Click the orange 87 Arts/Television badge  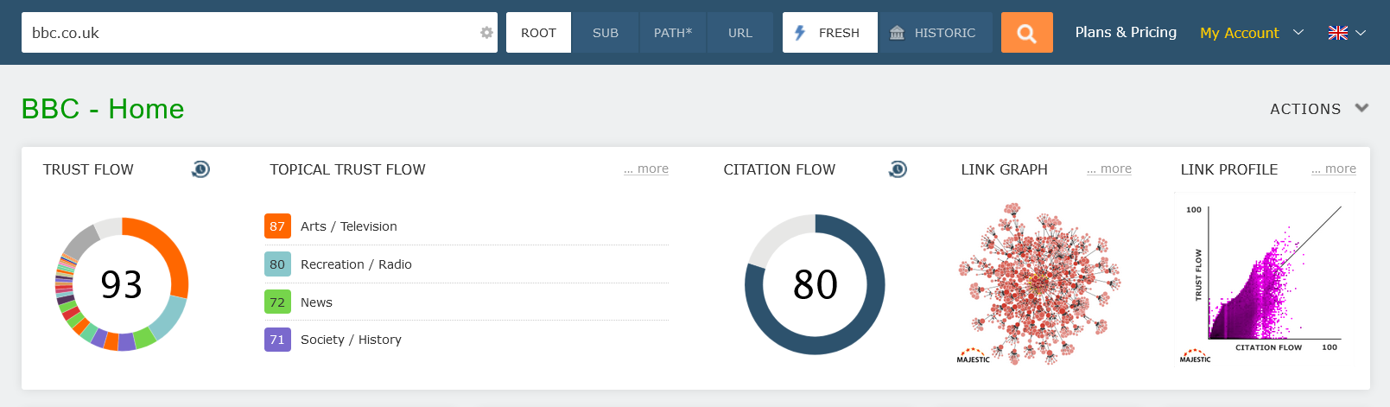point(277,226)
